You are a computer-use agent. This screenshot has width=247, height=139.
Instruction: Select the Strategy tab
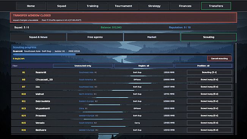click(x=154, y=6)
